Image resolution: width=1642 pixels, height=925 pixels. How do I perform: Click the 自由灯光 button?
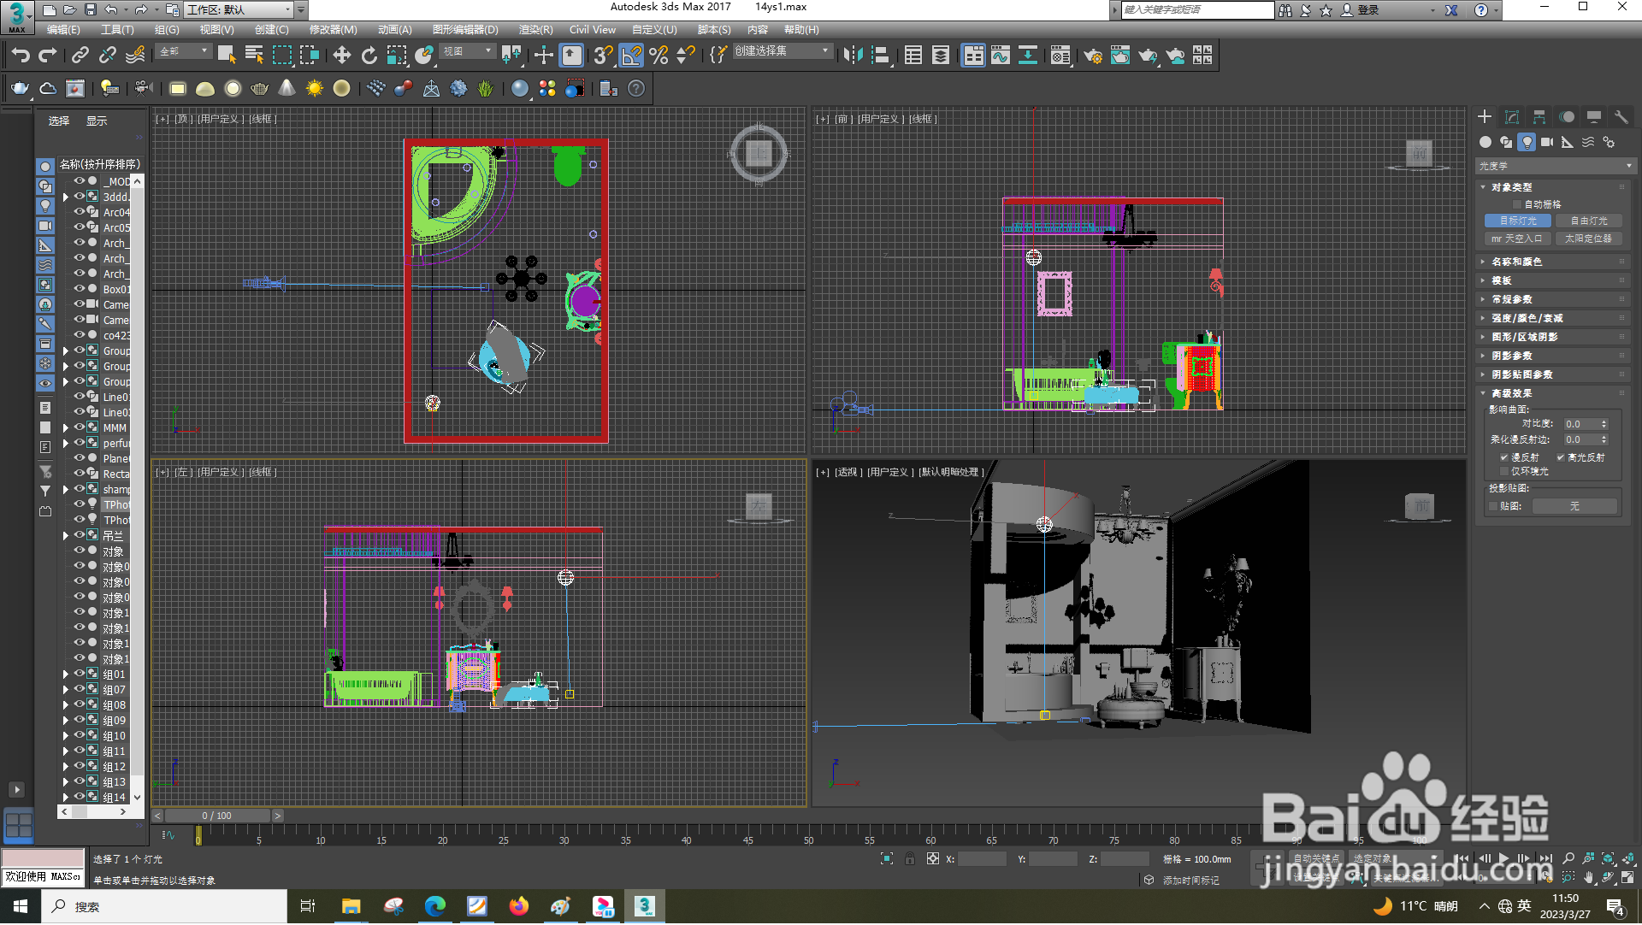(x=1588, y=221)
